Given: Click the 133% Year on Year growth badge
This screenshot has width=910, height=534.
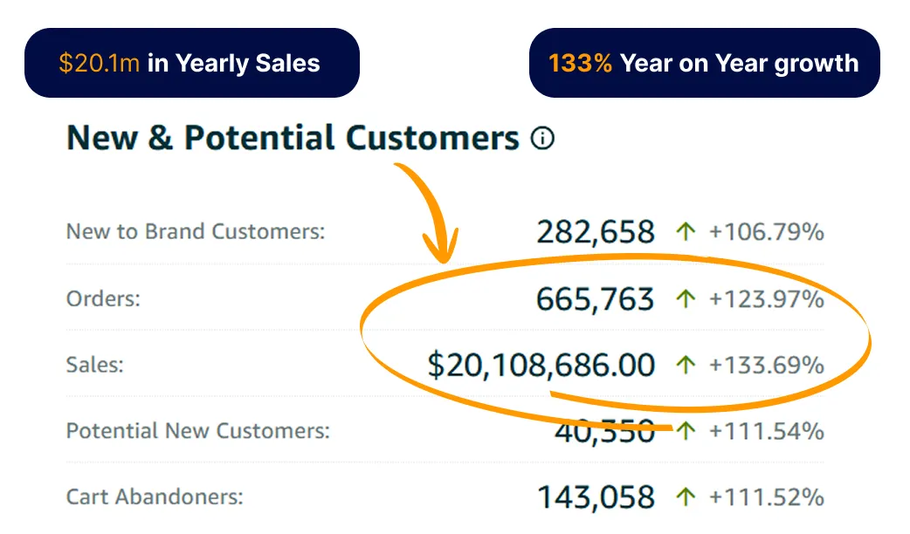Looking at the screenshot, I should click(705, 63).
